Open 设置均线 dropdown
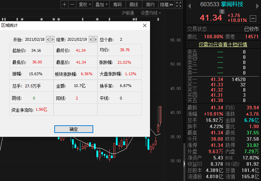261x181 pixels. [151, 13]
